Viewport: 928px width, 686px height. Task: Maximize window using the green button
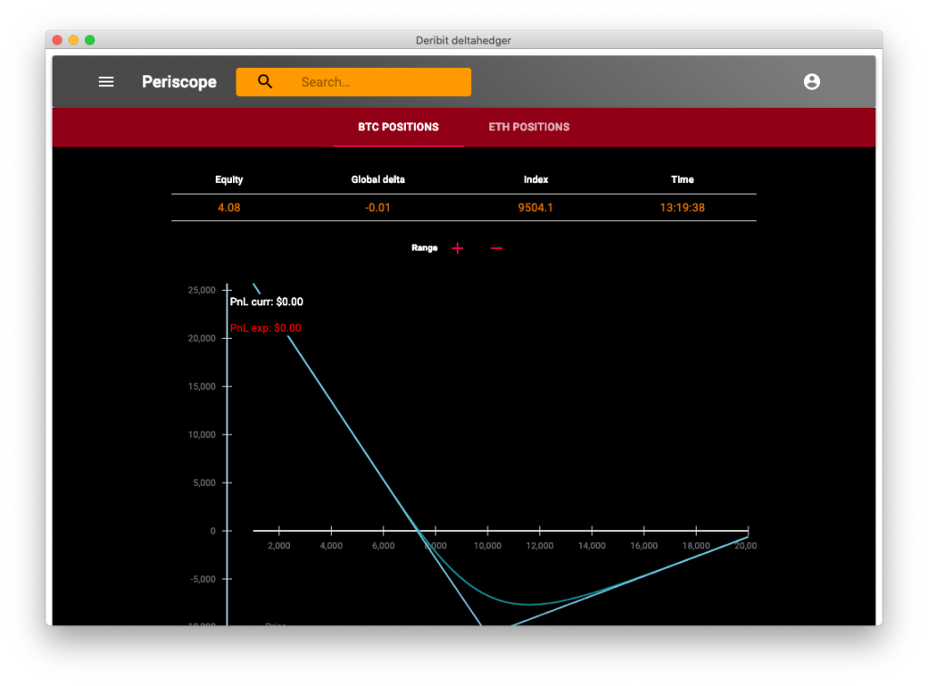click(x=90, y=40)
